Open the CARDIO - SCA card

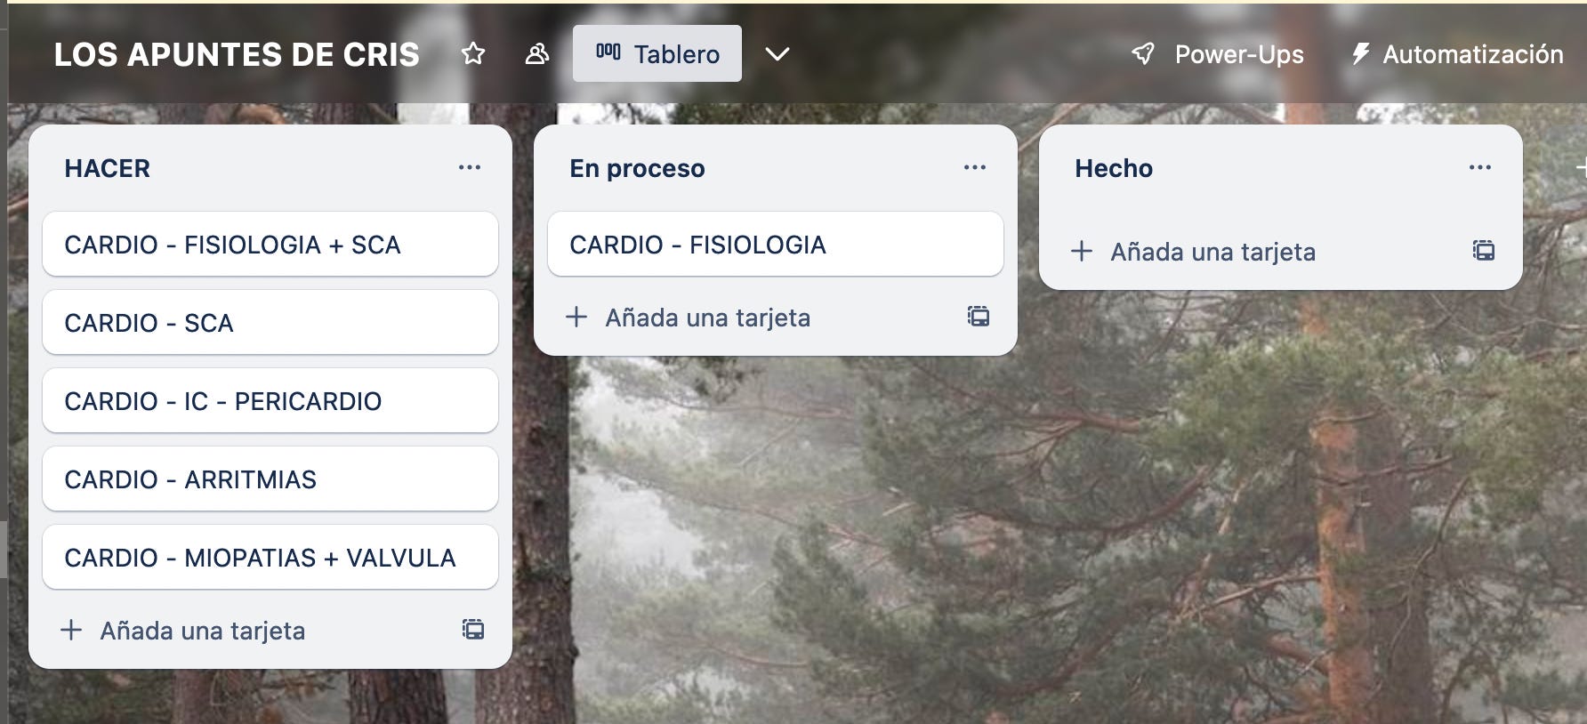coord(270,323)
